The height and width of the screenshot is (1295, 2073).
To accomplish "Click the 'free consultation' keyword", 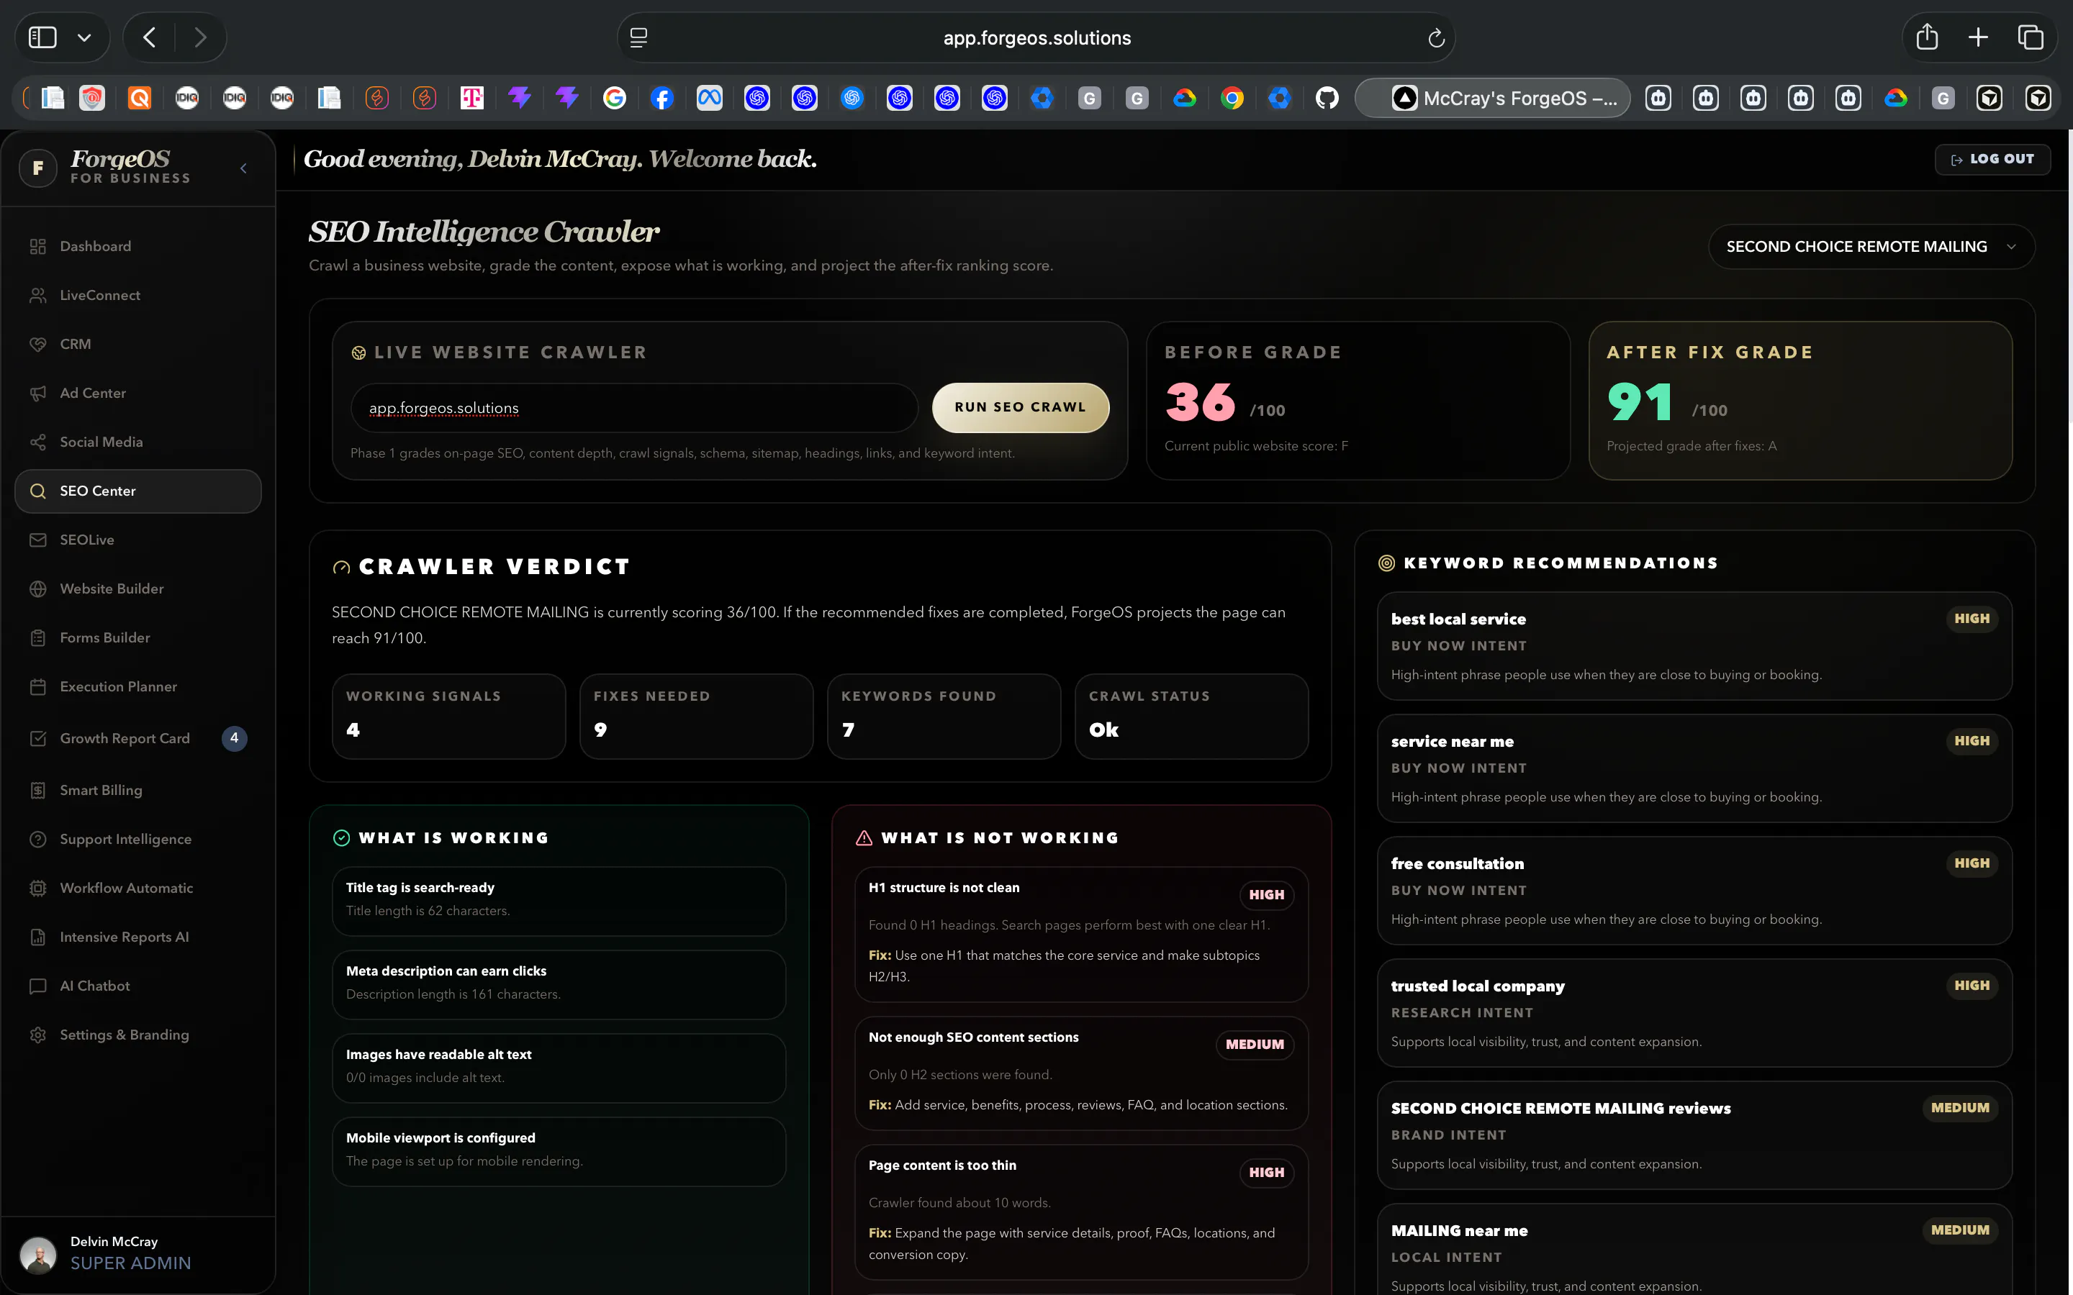I will click(1694, 891).
